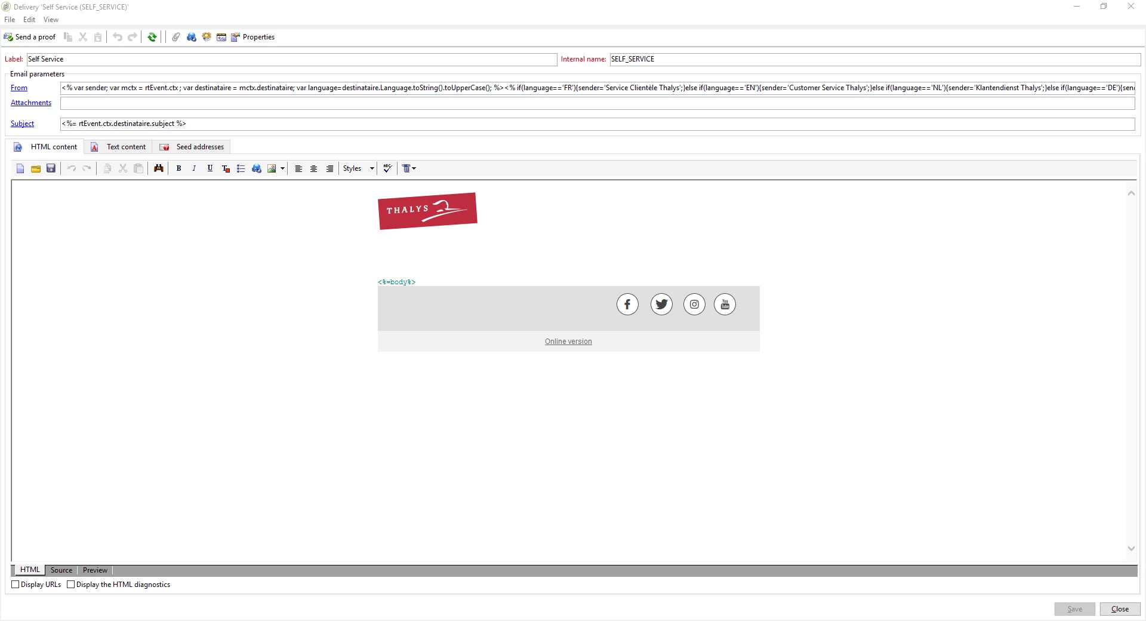Toggle Bold formatting
The width and height of the screenshot is (1146, 621).
[178, 168]
